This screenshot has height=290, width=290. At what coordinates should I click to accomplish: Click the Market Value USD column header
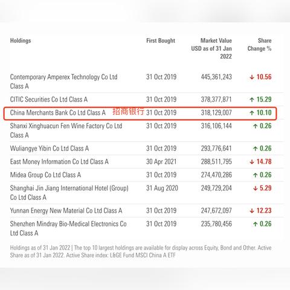211,48
